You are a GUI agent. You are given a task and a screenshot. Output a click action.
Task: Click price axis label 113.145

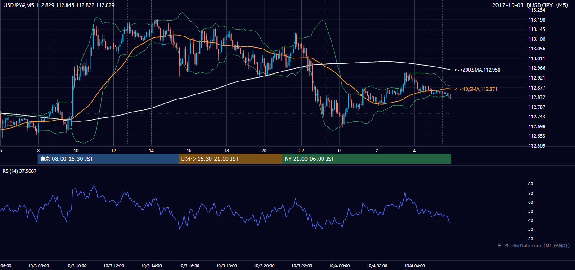(537, 30)
